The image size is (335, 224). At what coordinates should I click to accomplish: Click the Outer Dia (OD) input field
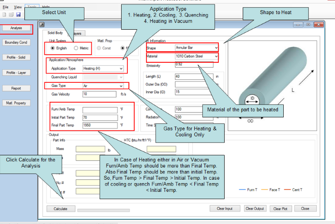click(191, 84)
